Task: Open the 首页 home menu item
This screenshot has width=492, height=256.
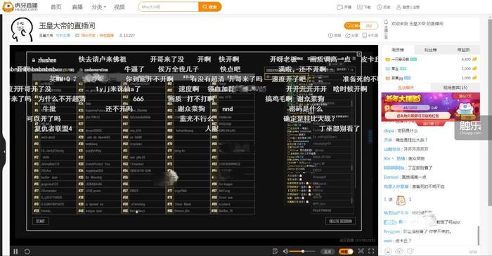Action: pos(56,7)
